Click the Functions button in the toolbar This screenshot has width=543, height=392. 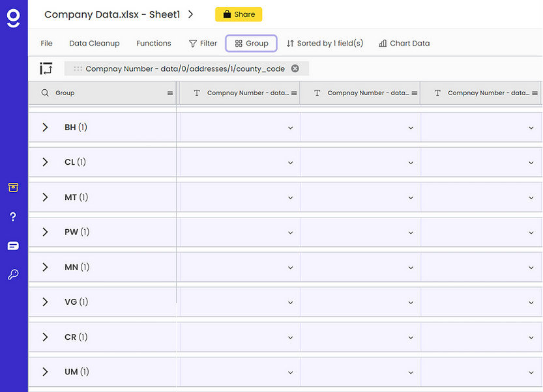pos(153,43)
